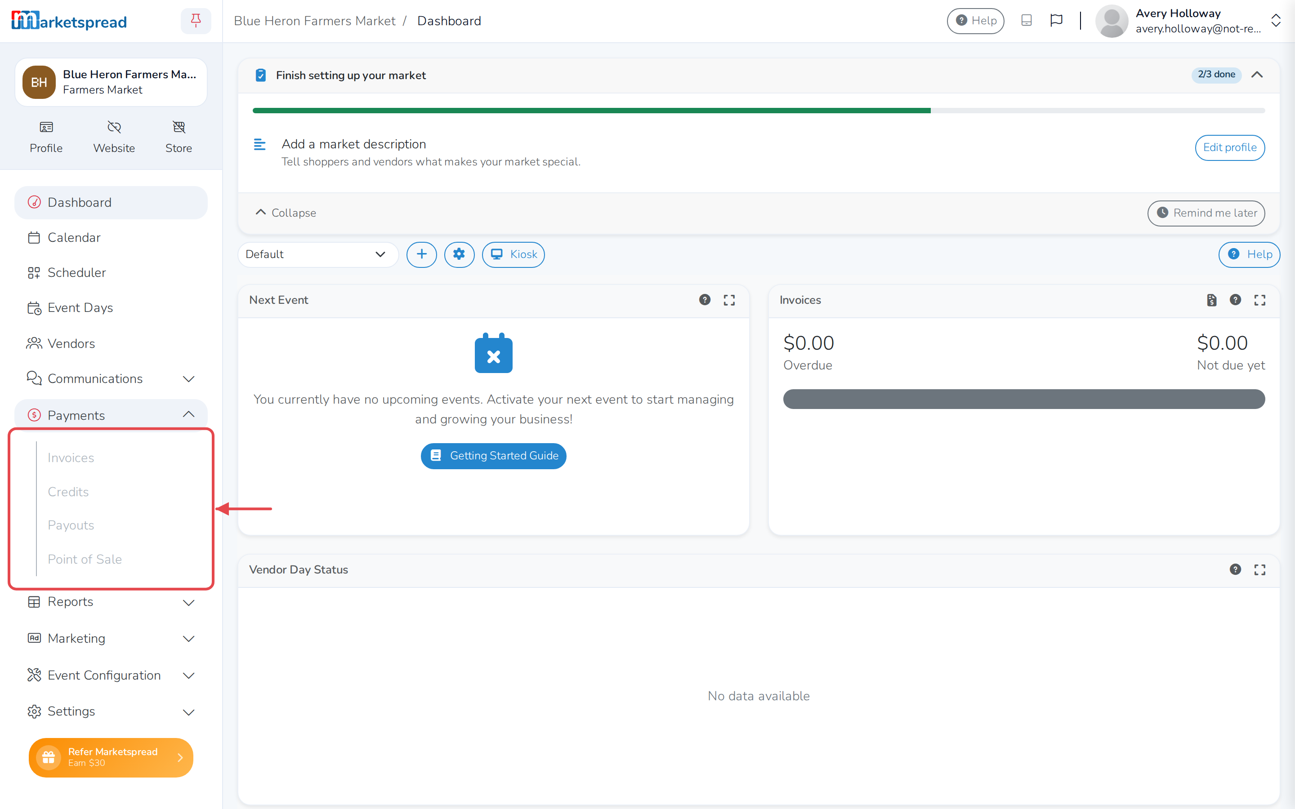Click Refer Marketspread Earn $30 banner
Viewport: 1295px width, 809px height.
(111, 758)
